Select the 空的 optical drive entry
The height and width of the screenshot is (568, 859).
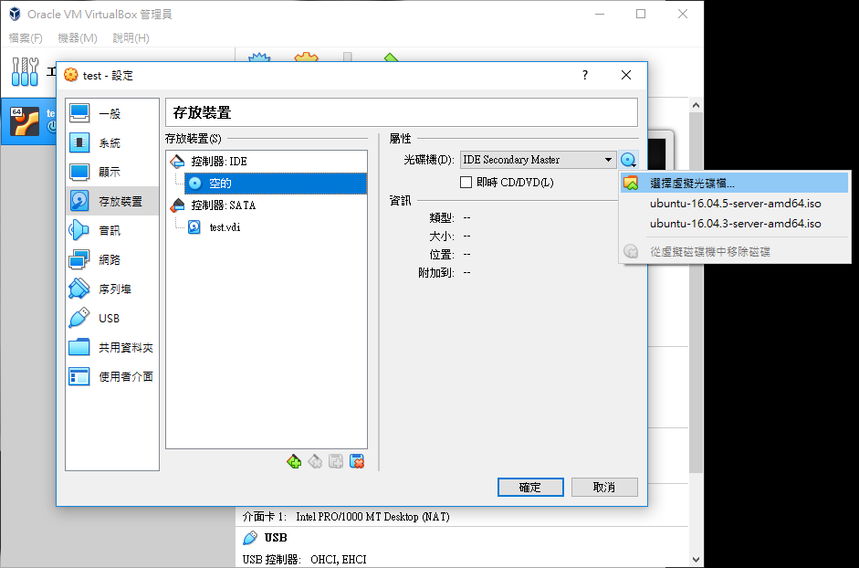click(276, 184)
